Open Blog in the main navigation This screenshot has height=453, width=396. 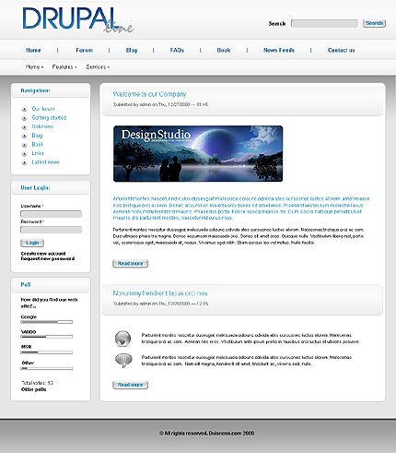pos(132,50)
